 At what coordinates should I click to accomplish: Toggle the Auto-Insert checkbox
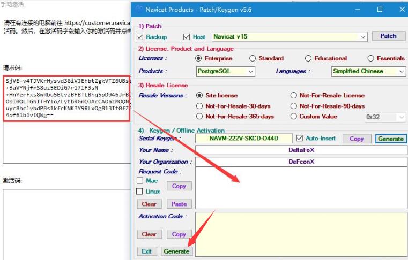[300, 138]
